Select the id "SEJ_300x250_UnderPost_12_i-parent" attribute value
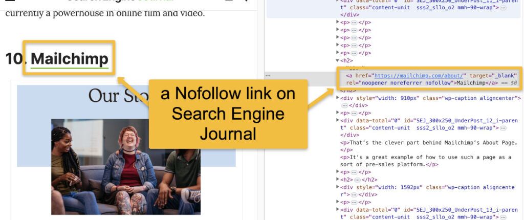 point(429,124)
